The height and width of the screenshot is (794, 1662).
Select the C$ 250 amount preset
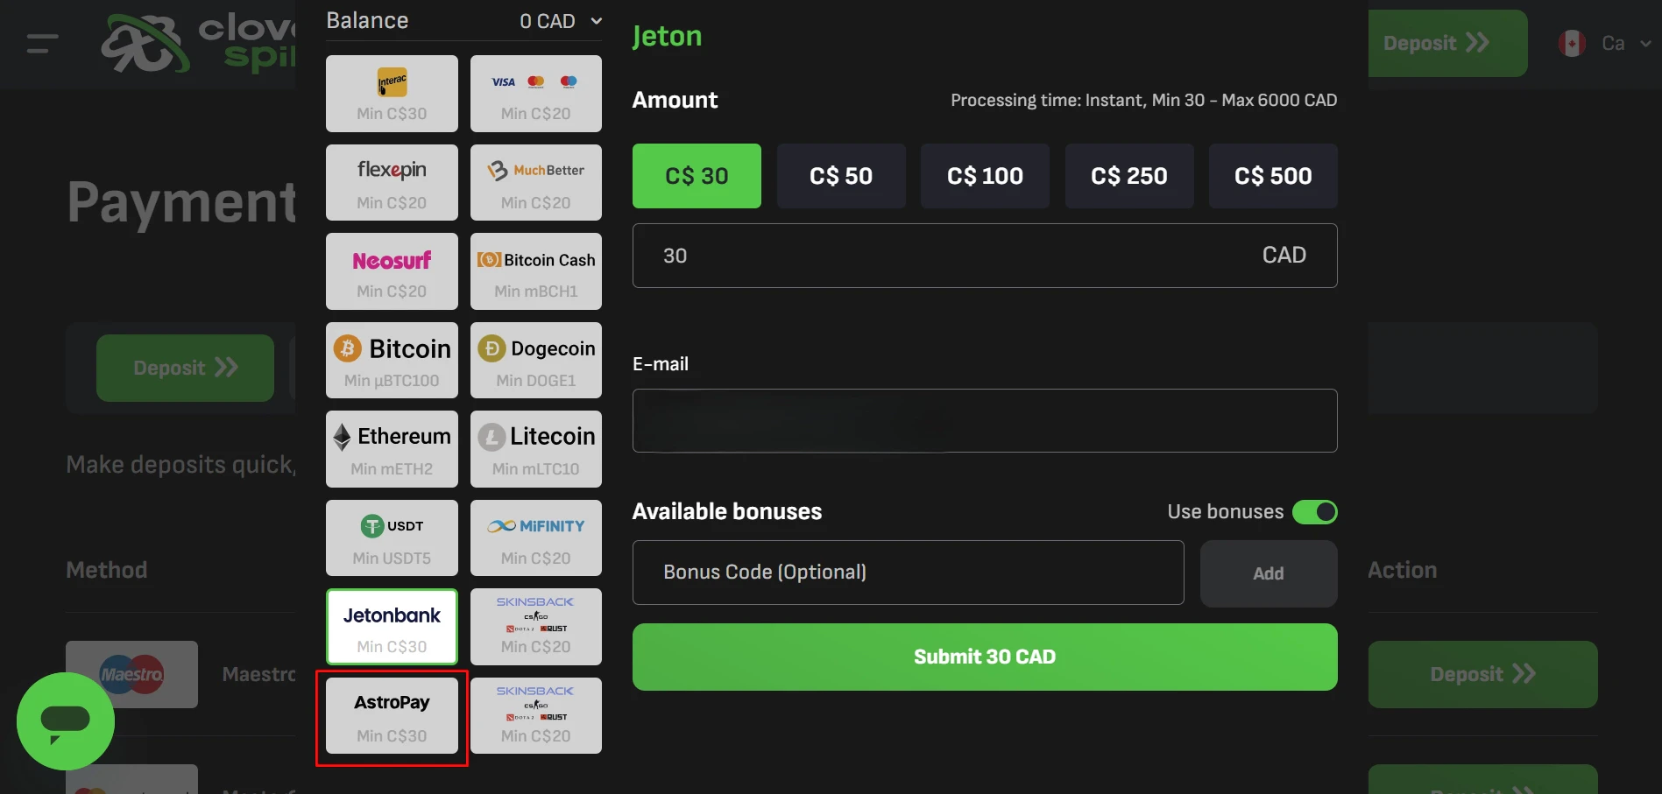coord(1129,176)
